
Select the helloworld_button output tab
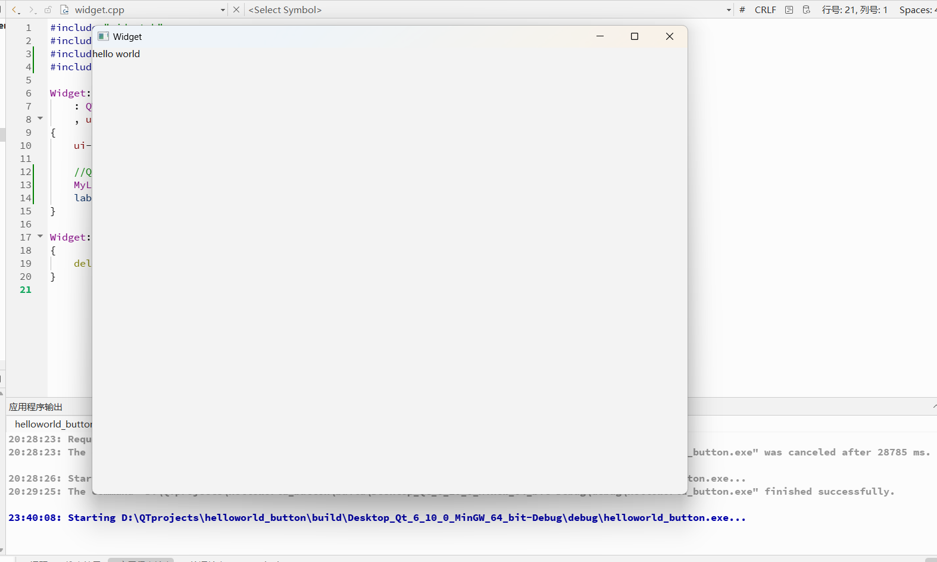click(x=54, y=424)
